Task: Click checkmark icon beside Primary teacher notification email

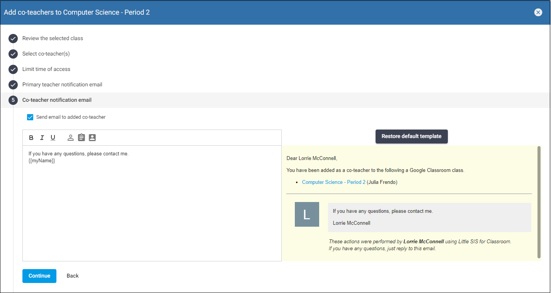Action: tap(13, 85)
